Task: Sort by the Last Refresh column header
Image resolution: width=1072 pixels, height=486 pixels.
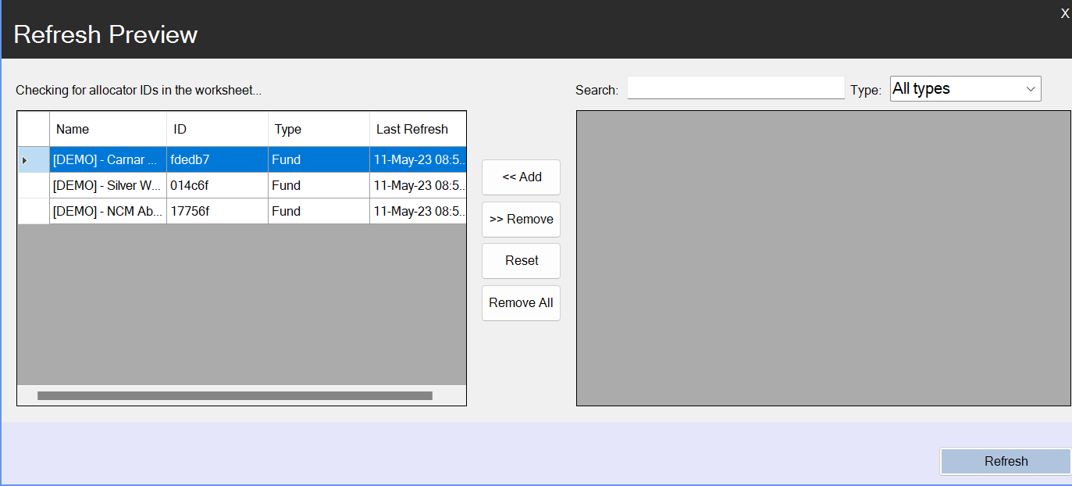Action: 417,129
